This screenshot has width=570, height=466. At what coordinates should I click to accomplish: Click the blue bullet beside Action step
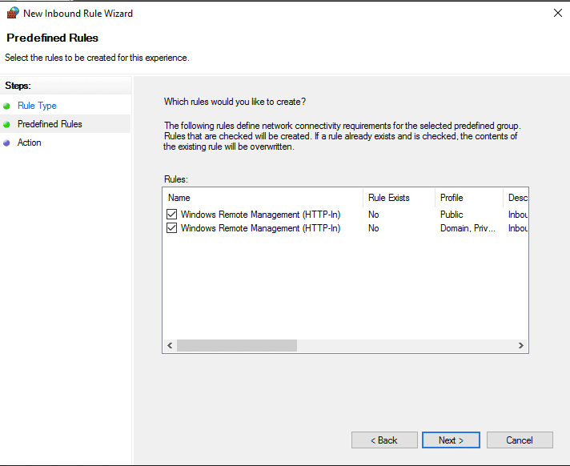coord(7,143)
